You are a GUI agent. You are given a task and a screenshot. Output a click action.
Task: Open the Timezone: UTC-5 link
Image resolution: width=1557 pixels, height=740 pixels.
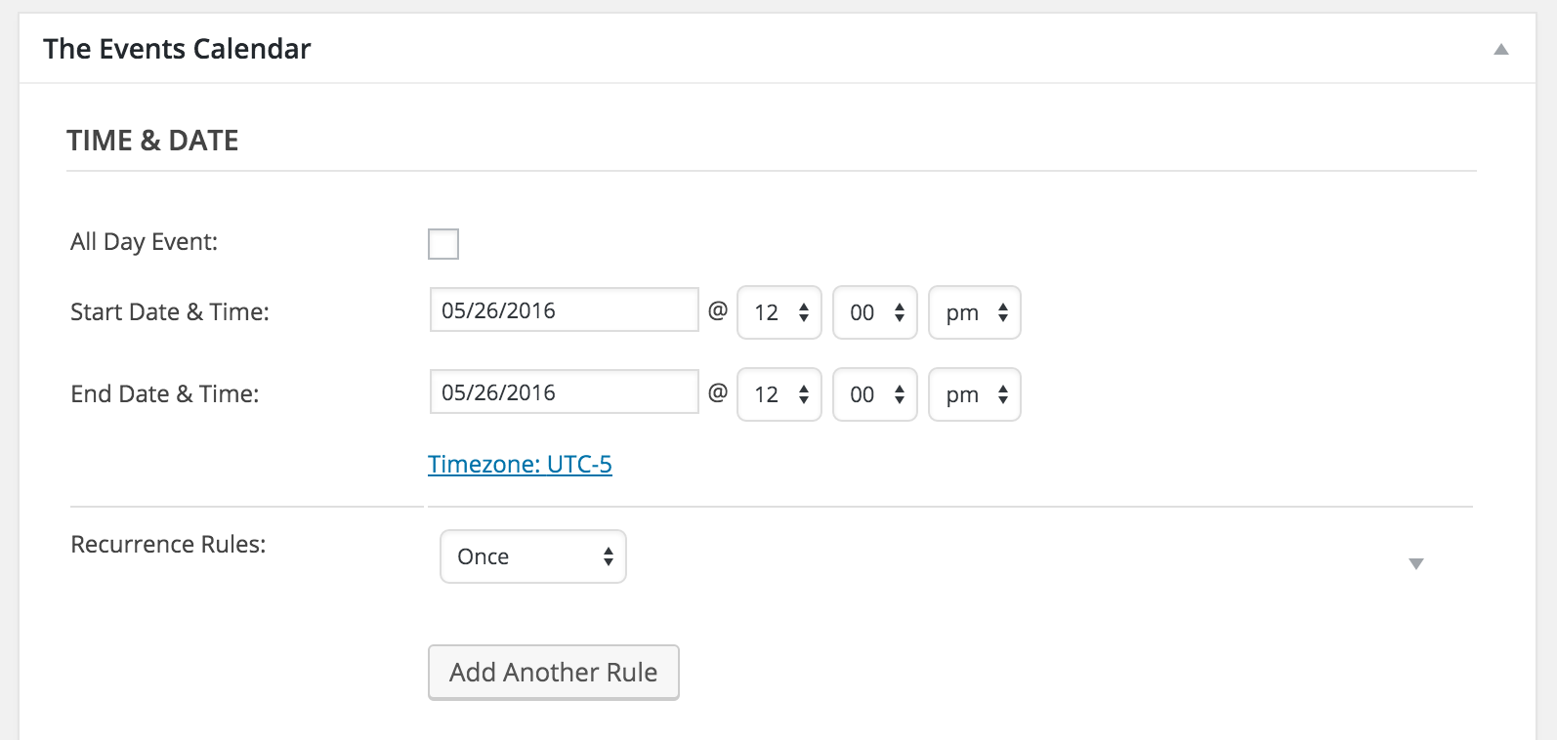pos(520,464)
